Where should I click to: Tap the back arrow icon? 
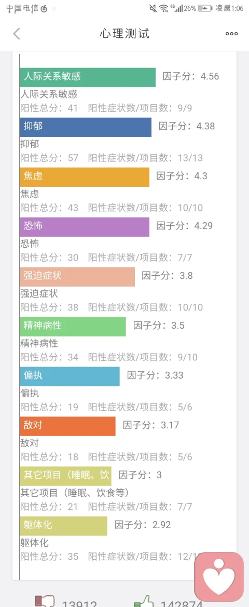[x=16, y=34]
